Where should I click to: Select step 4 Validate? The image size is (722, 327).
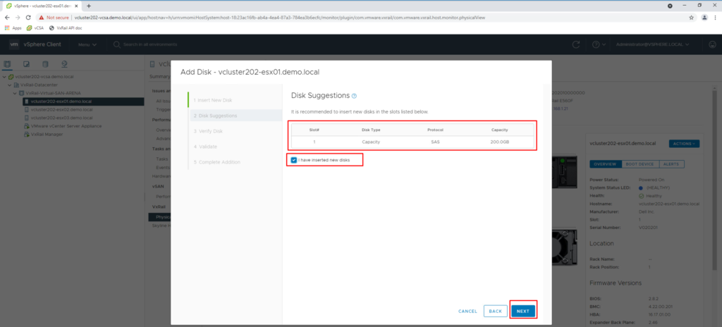tap(235, 147)
